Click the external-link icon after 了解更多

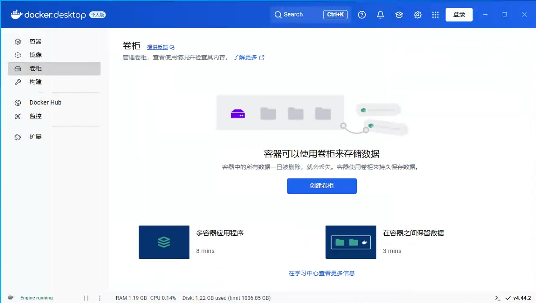pos(262,58)
